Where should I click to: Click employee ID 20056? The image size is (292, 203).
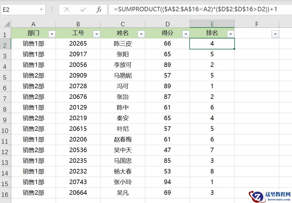[78, 65]
